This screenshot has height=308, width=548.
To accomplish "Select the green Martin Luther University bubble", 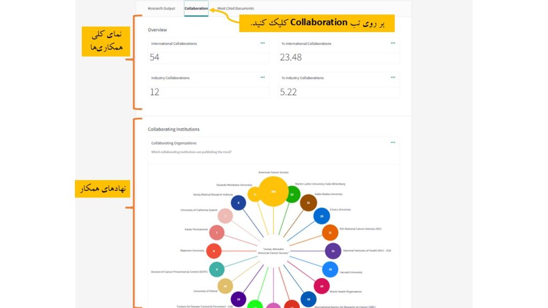I will pyautogui.click(x=292, y=195).
